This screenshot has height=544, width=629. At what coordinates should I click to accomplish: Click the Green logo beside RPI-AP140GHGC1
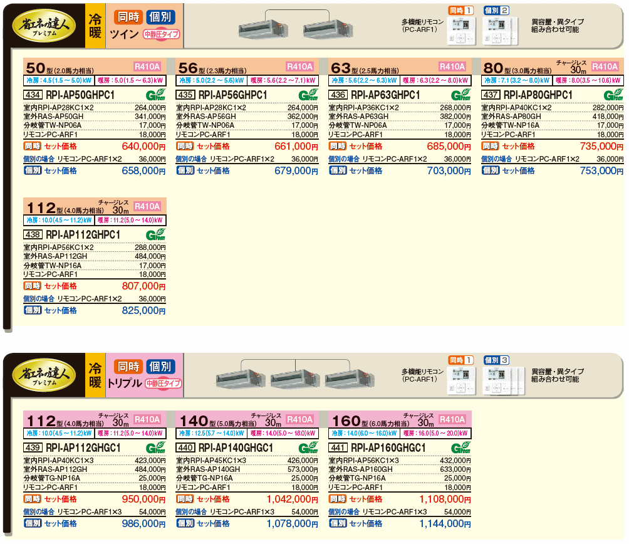pos(308,447)
